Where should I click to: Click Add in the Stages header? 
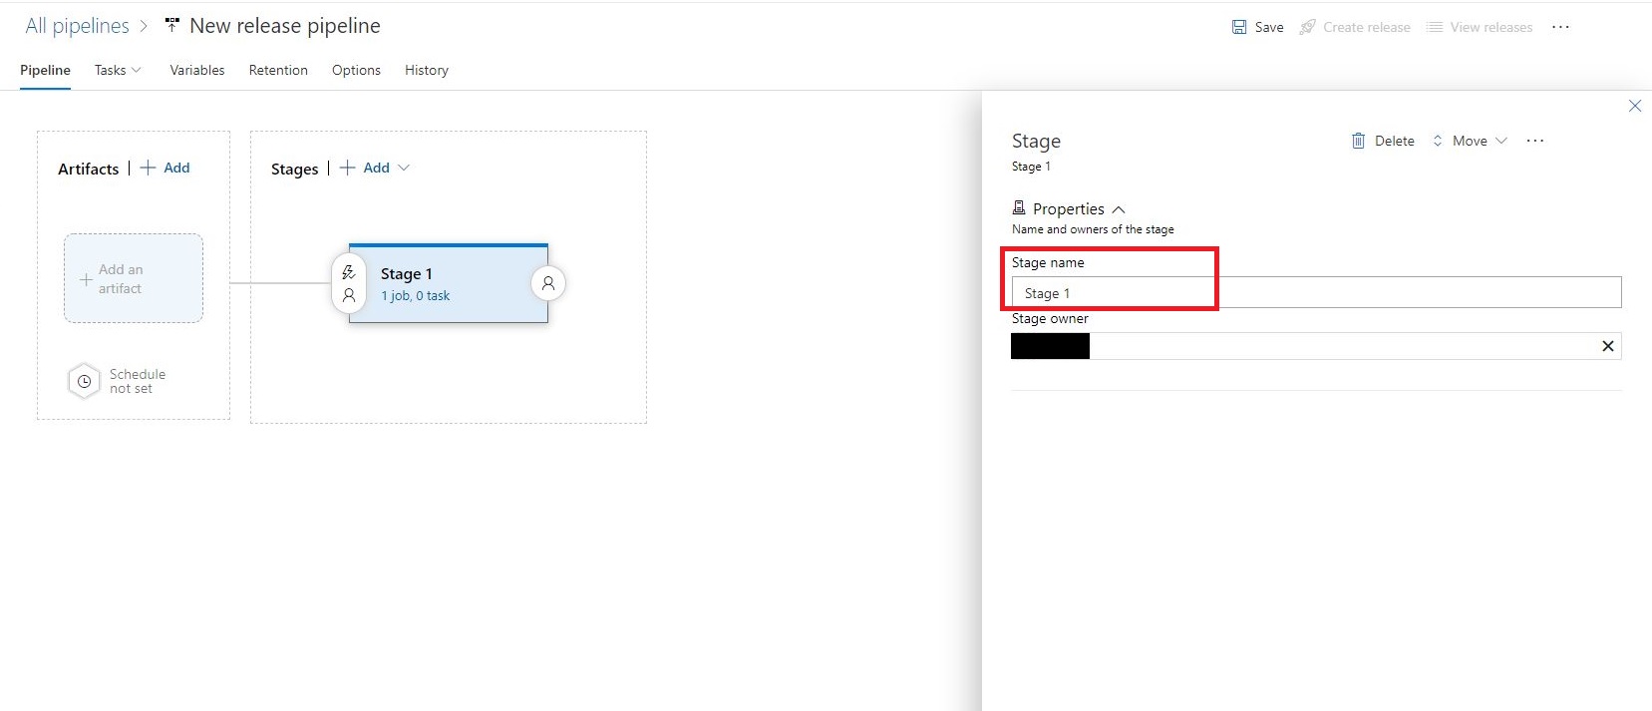click(377, 168)
